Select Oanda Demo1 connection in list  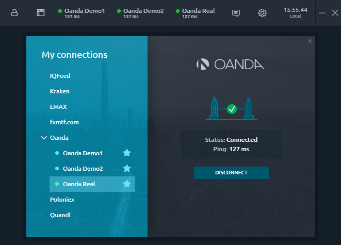coord(83,153)
